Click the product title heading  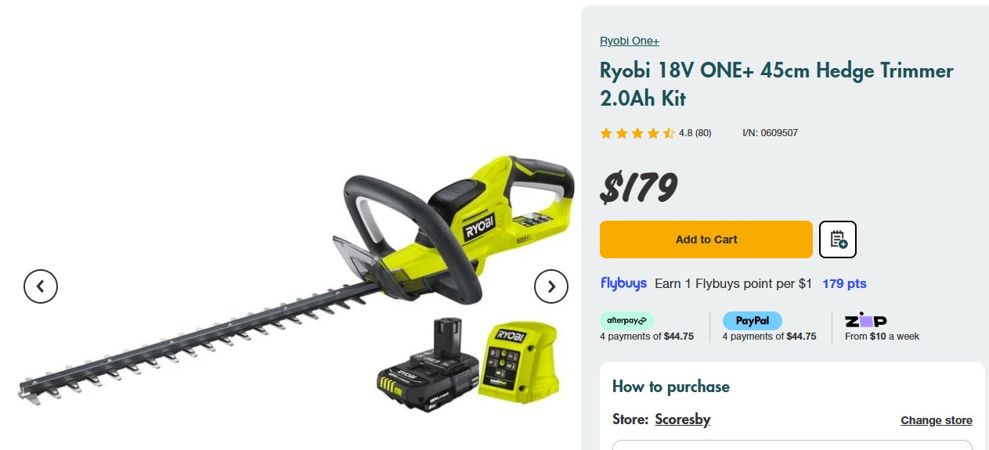[x=777, y=85]
